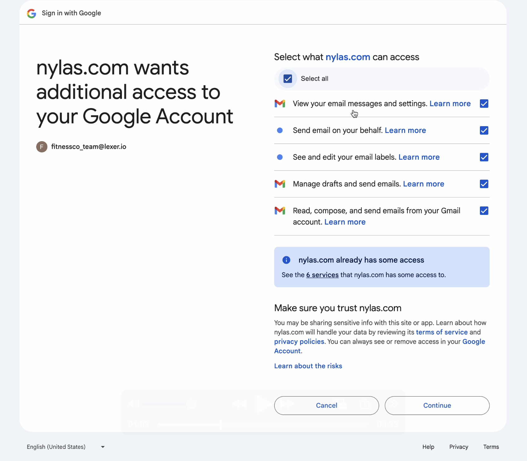The image size is (527, 461).
Task: Uncheck See and edit your email labels
Action: coord(484,157)
